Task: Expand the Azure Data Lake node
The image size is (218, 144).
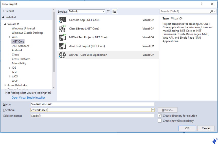Action: (x=5, y=85)
